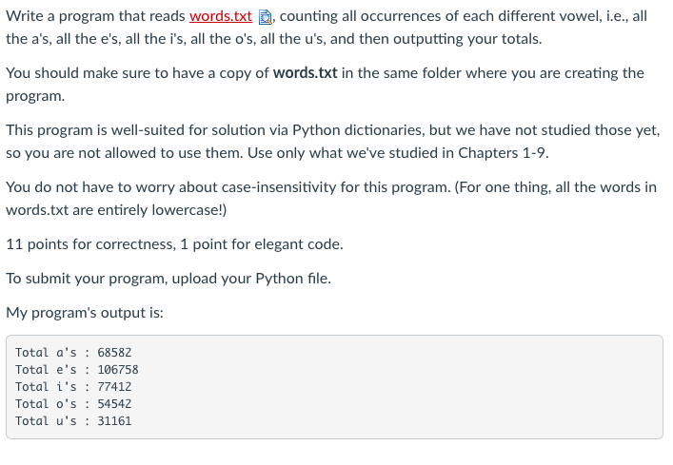Click "Write a program that reads" text
This screenshot has height=465, width=673.
[x=95, y=16]
